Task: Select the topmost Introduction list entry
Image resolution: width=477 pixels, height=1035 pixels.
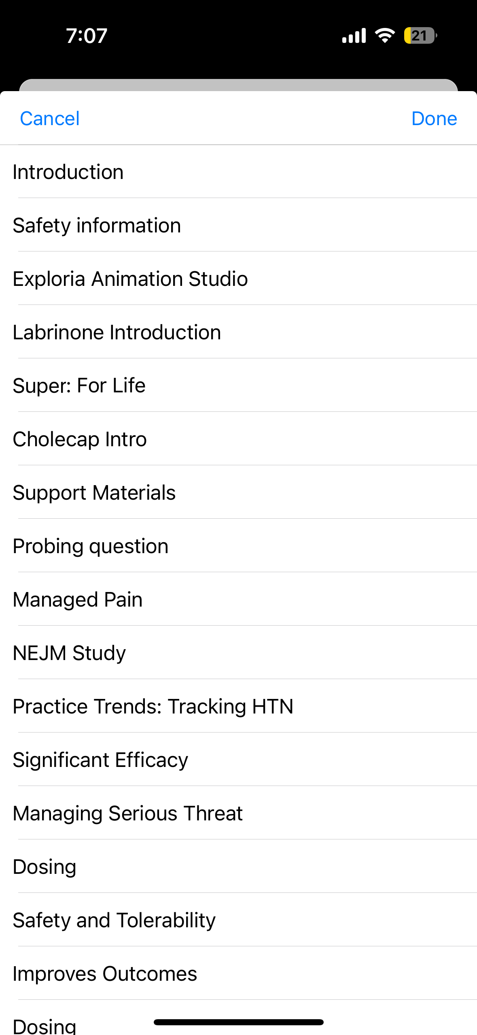Action: pyautogui.click(x=68, y=172)
